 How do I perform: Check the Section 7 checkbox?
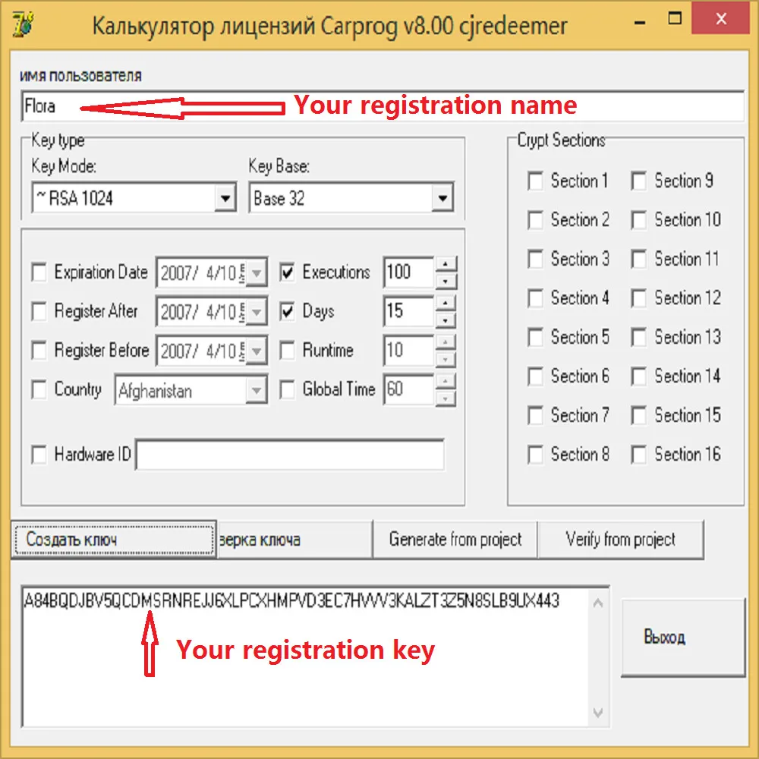tap(535, 415)
